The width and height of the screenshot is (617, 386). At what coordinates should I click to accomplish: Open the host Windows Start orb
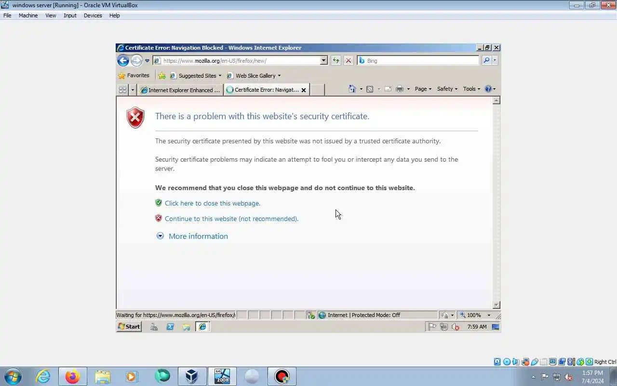tap(13, 376)
